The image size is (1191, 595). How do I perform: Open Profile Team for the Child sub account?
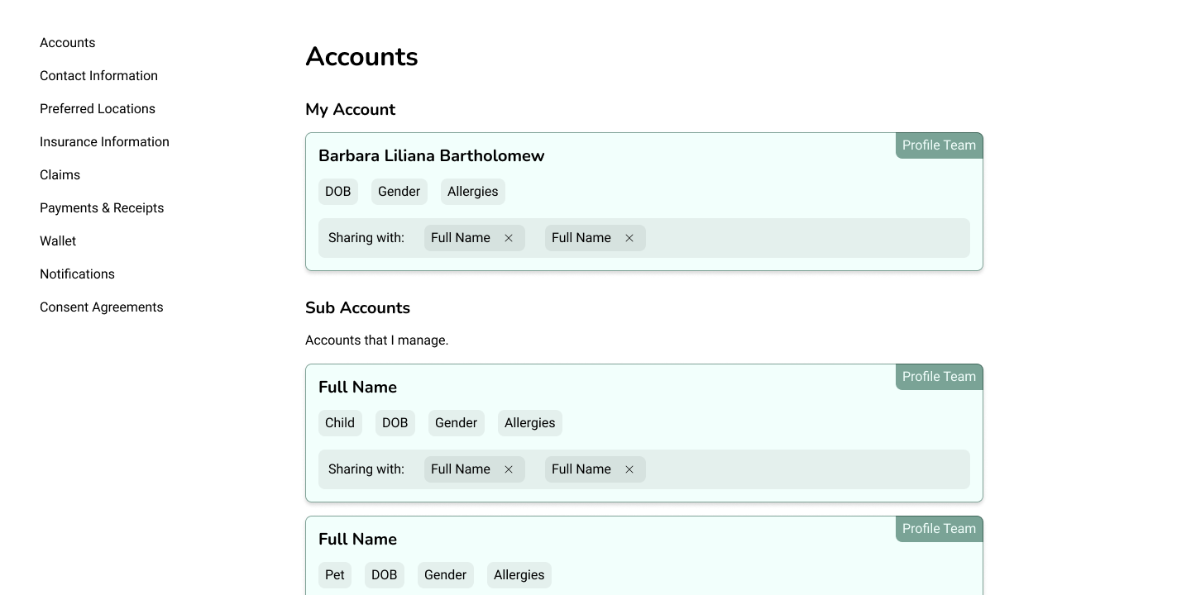click(x=939, y=377)
